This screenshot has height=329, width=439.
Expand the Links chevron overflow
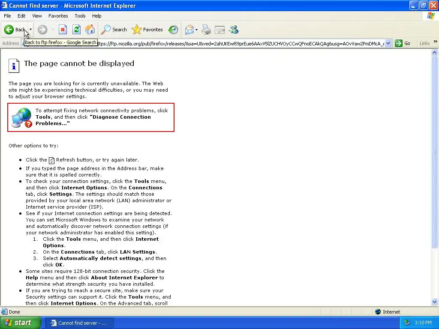point(435,42)
